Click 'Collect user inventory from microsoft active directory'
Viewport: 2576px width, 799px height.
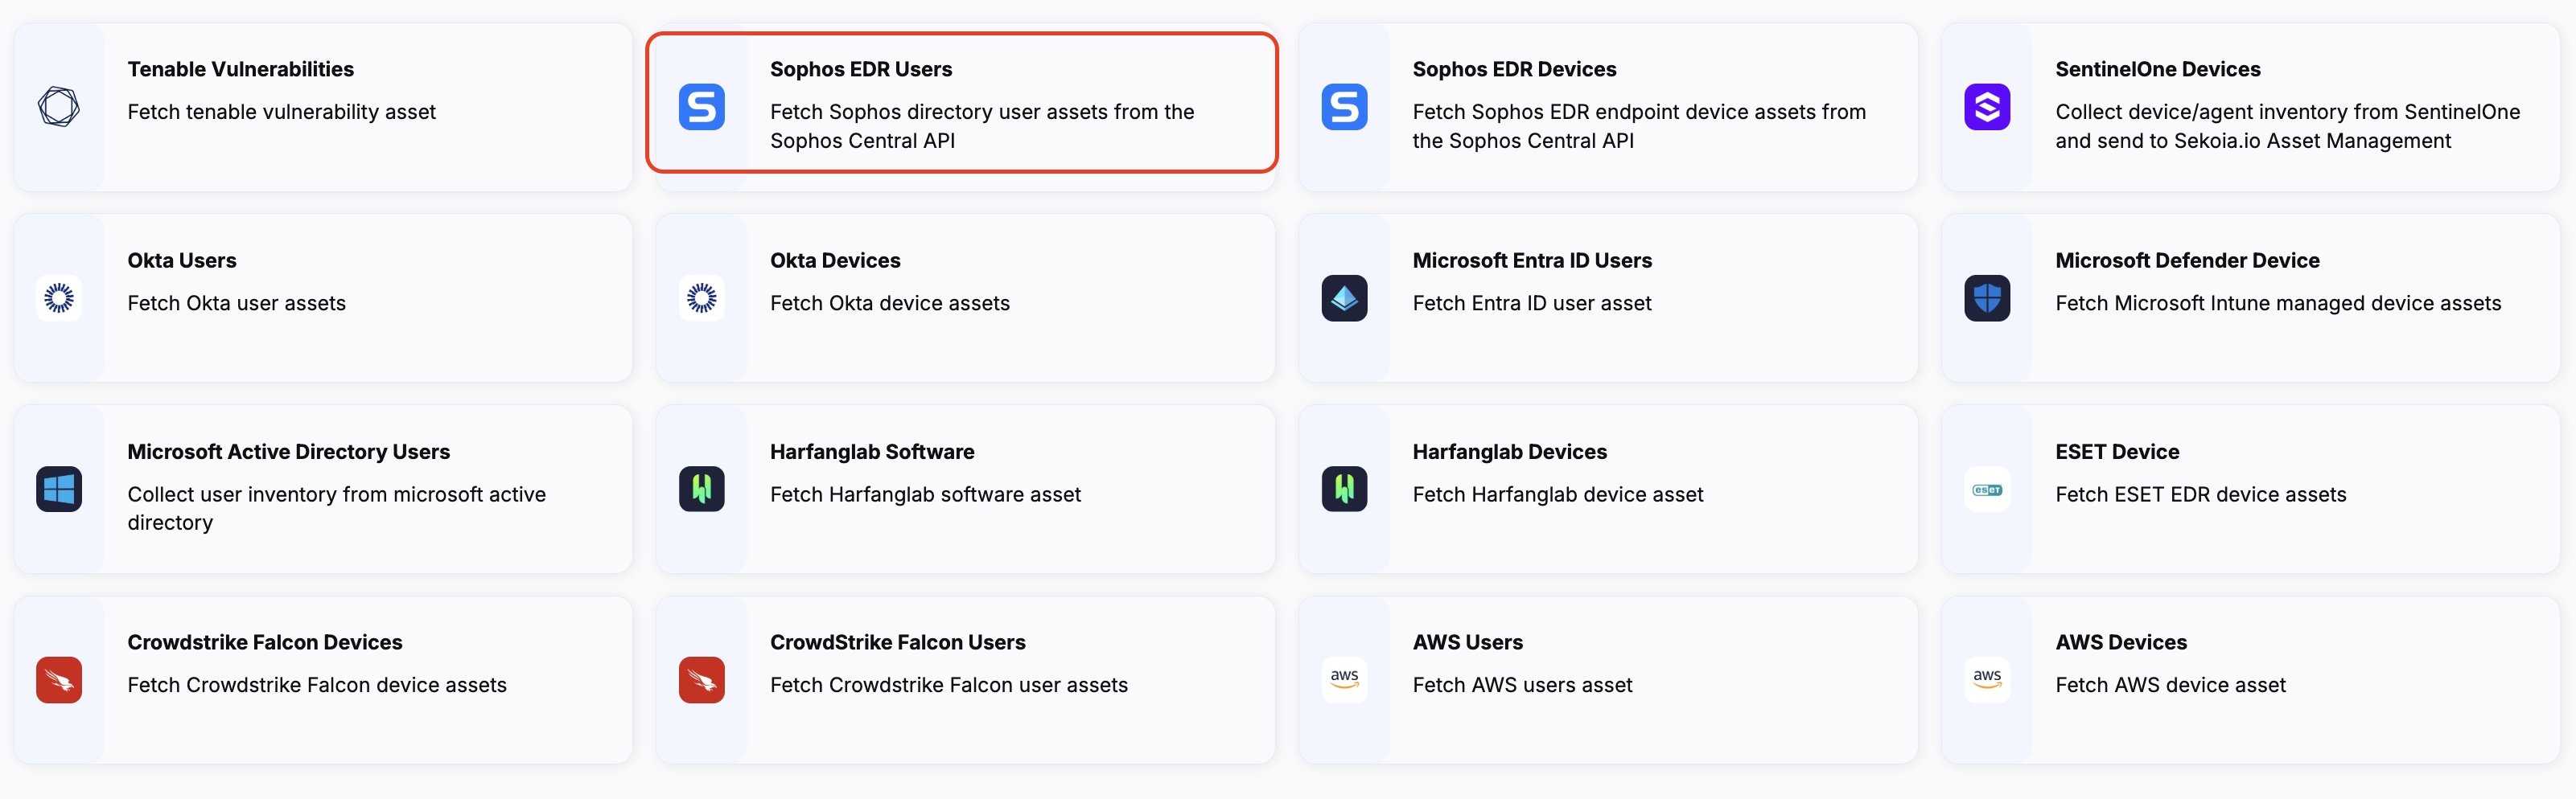(336, 508)
